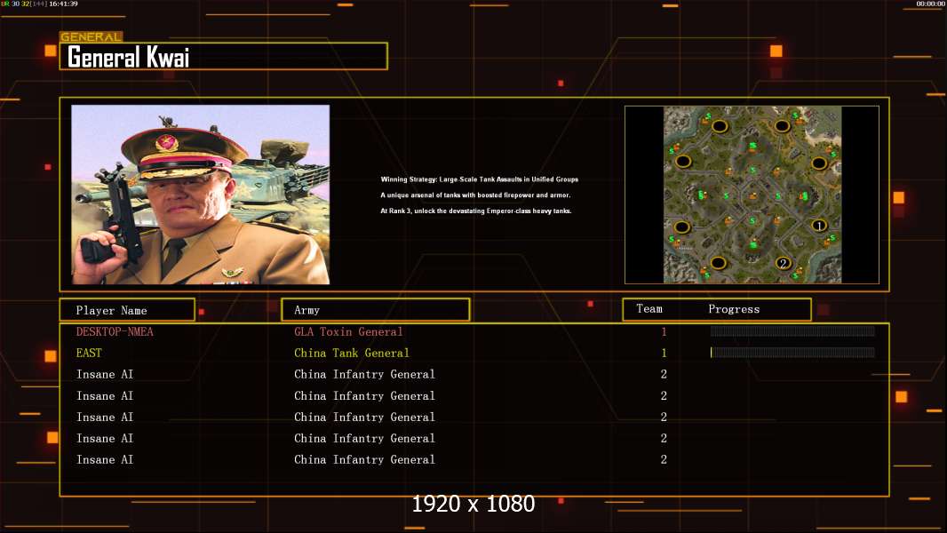The height and width of the screenshot is (533, 947).
Task: Select start position 1 on the map
Action: pyautogui.click(x=818, y=225)
